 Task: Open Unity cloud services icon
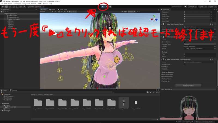[x=185, y=7]
